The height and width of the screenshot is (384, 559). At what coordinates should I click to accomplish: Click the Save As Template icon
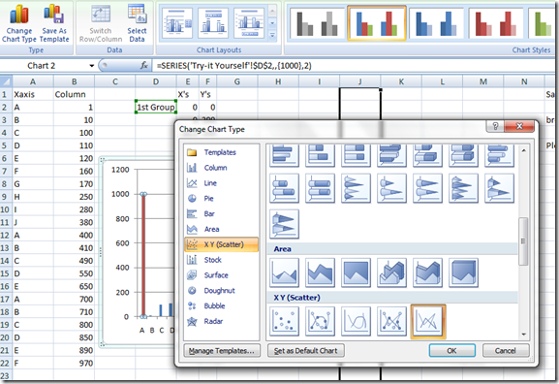tap(54, 22)
